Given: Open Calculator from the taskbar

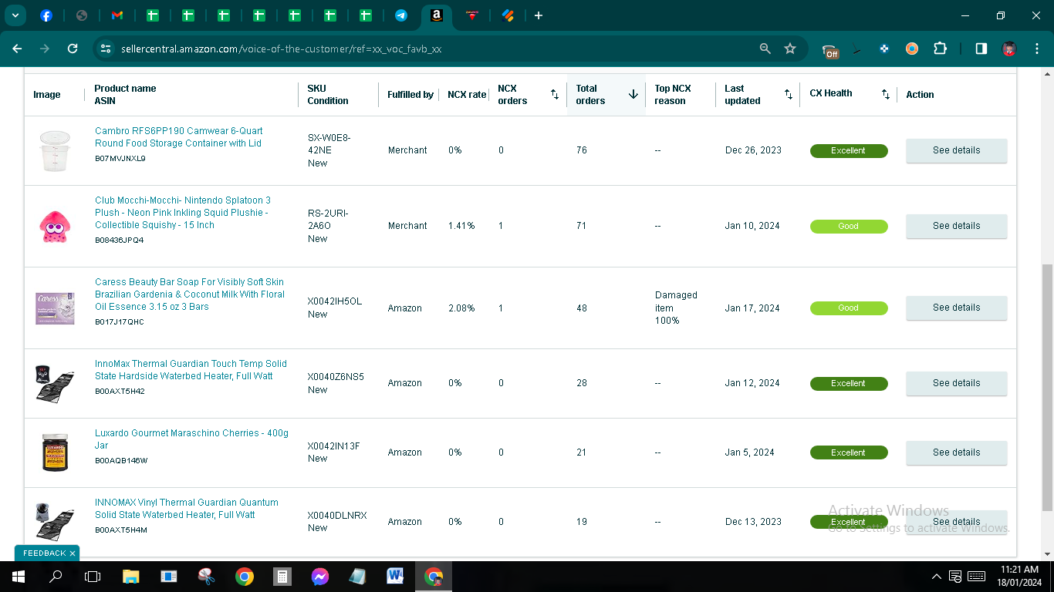Looking at the screenshot, I should [x=282, y=577].
